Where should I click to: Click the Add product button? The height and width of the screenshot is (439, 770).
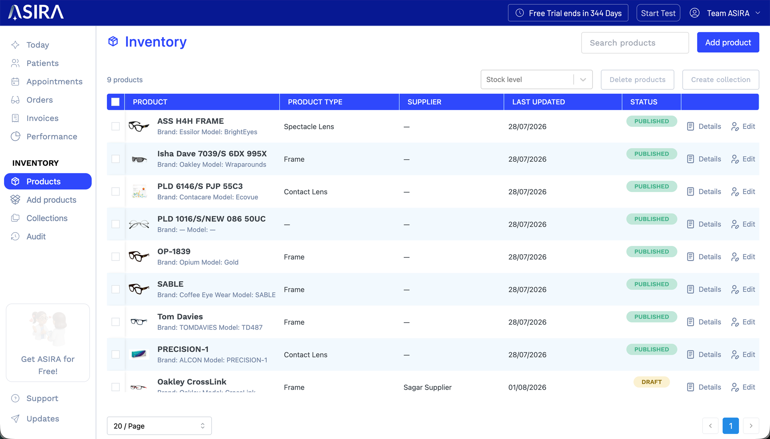point(728,43)
